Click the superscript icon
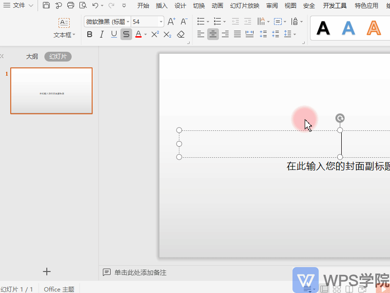The height and width of the screenshot is (293, 390). [155, 34]
